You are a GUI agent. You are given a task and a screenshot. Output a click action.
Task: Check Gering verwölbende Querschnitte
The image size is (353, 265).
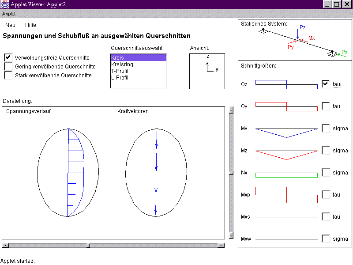point(8,66)
